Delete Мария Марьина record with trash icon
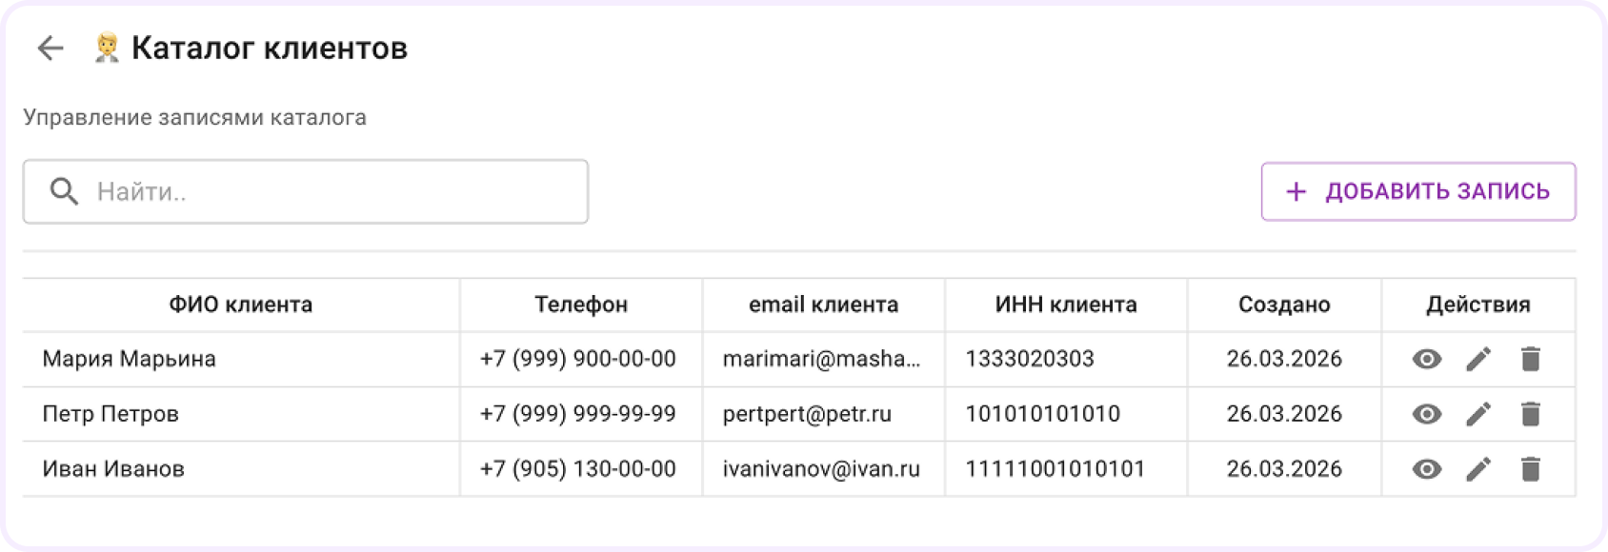 [1531, 359]
